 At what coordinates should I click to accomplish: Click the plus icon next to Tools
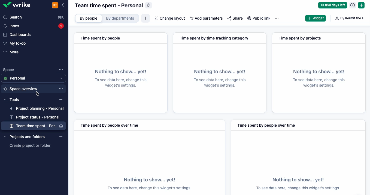tap(61, 100)
